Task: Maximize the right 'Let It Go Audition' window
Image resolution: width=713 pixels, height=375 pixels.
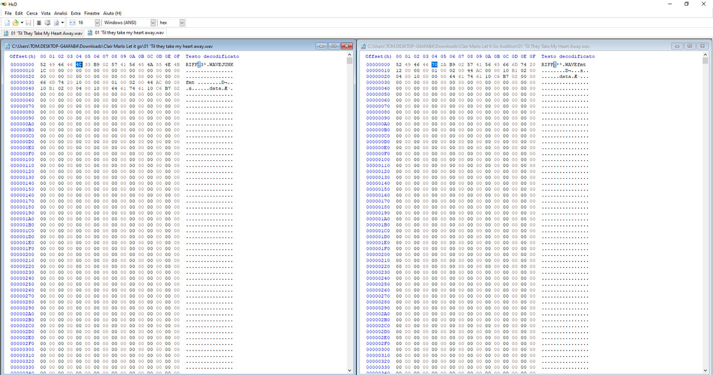Action: pos(690,46)
